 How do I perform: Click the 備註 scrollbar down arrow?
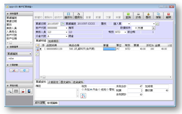[x=78, y=96]
